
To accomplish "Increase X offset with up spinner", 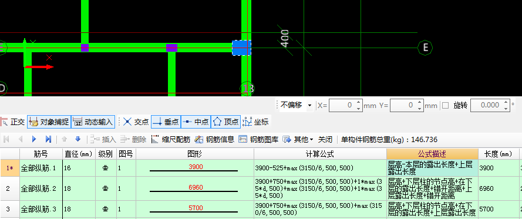I will [358, 103].
